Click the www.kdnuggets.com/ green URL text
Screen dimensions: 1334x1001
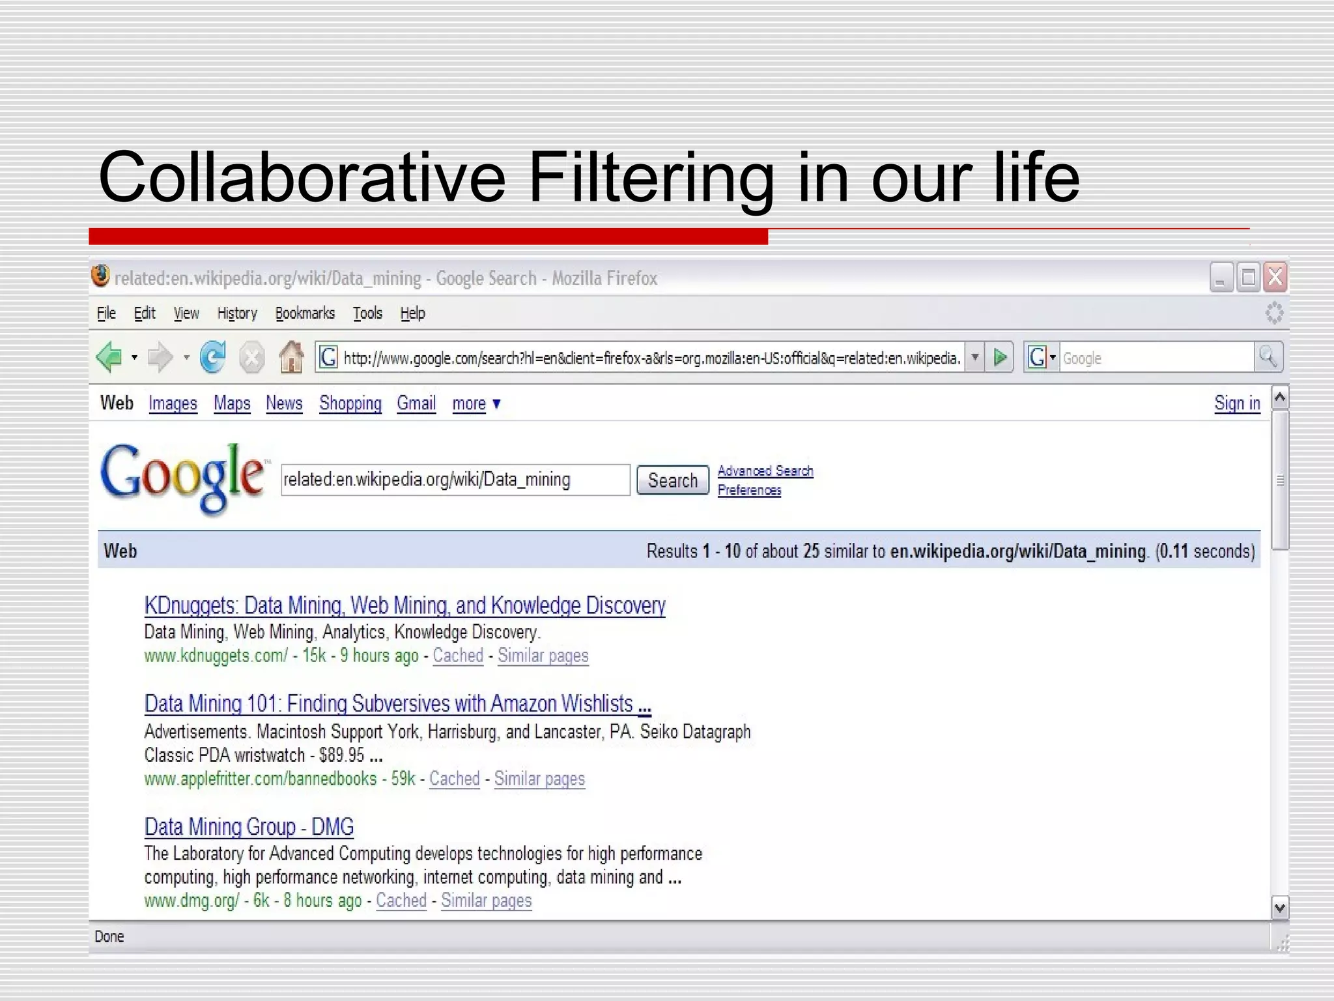coord(216,656)
